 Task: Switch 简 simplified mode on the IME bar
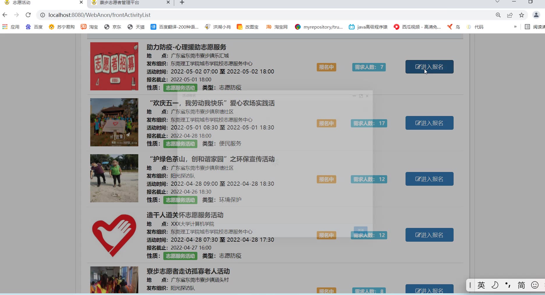[x=521, y=285]
